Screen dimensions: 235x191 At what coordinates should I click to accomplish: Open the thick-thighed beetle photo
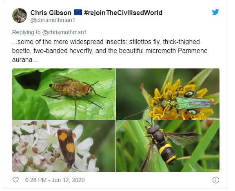168,94
